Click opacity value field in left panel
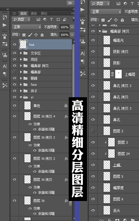The width and height of the screenshot is (139, 221). coord(65,27)
